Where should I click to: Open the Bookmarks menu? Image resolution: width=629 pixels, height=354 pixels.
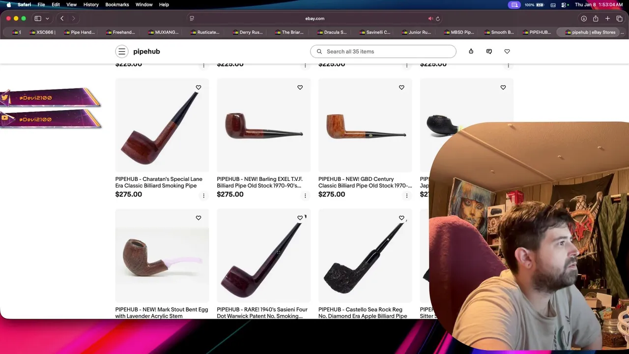pyautogui.click(x=117, y=4)
